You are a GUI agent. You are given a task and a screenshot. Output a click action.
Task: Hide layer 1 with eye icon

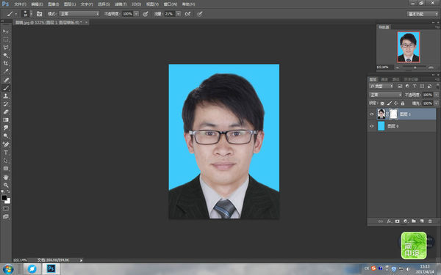point(371,114)
